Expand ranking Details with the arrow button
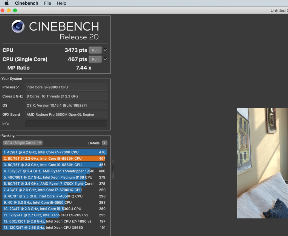 pyautogui.click(x=105, y=143)
